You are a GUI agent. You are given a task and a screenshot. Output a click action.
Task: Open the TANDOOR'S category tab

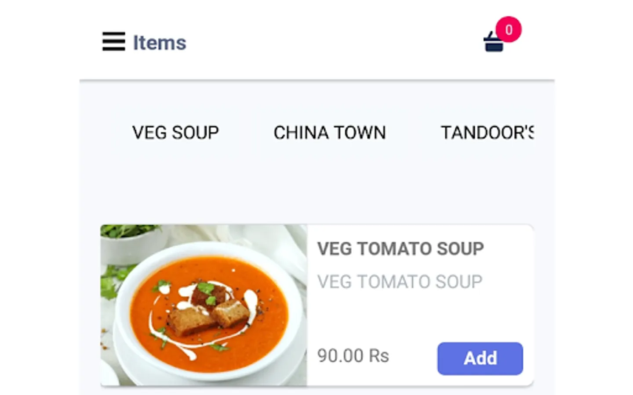[x=487, y=133]
